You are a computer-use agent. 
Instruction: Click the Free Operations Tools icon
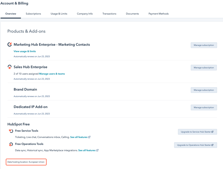pos(11,144)
